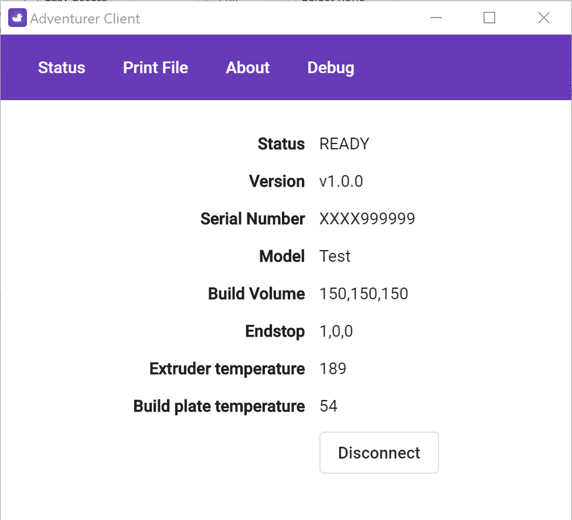
Task: Click the purple duck app icon
Action: click(18, 18)
